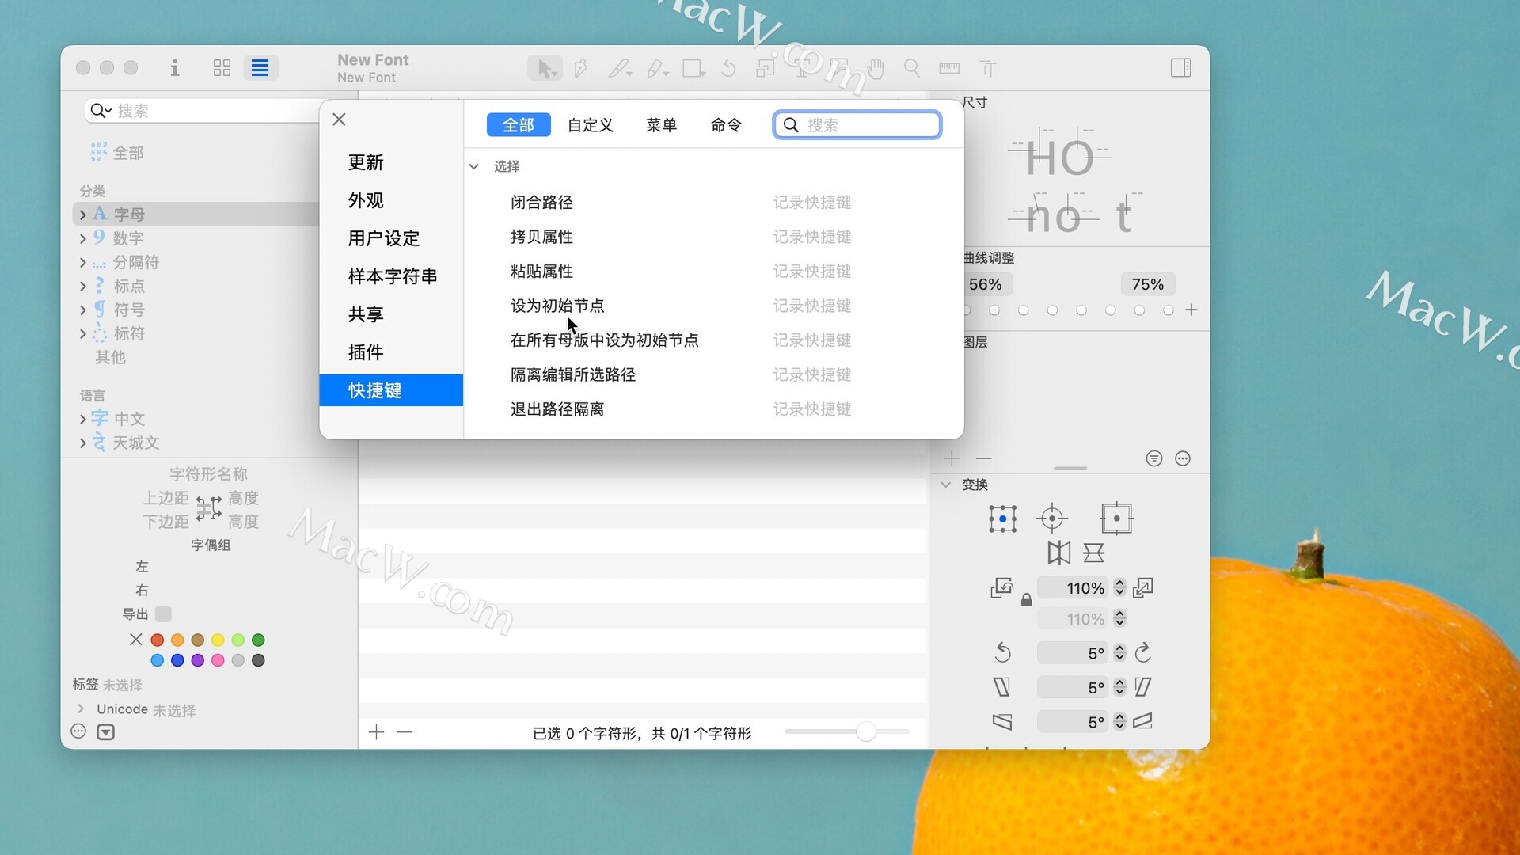The width and height of the screenshot is (1520, 855).
Task: Flip selection vertically
Action: tap(1094, 553)
